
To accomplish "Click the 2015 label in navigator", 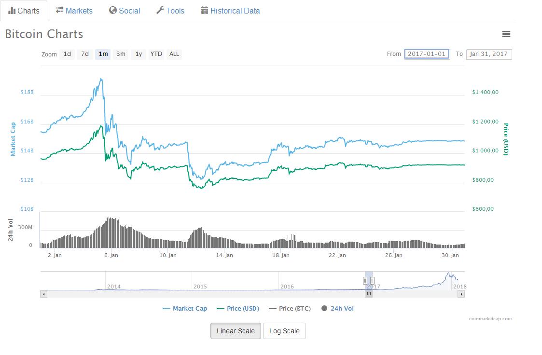I will coord(200,287).
